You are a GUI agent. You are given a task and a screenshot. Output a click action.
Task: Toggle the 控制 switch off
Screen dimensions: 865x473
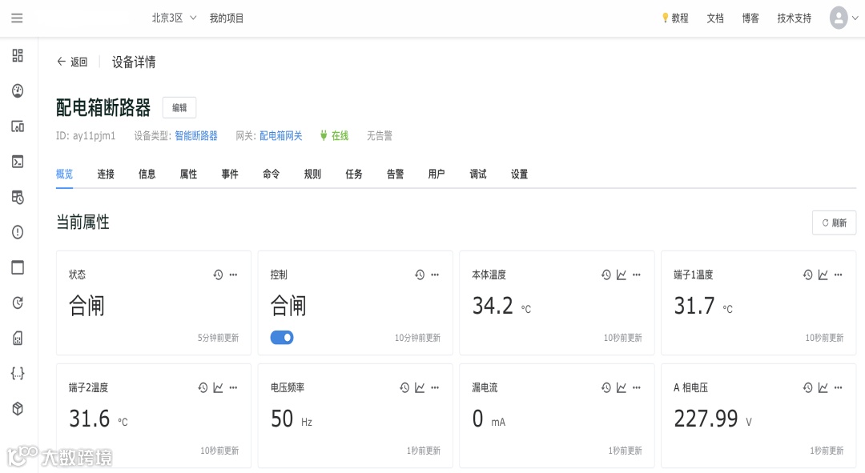point(282,338)
